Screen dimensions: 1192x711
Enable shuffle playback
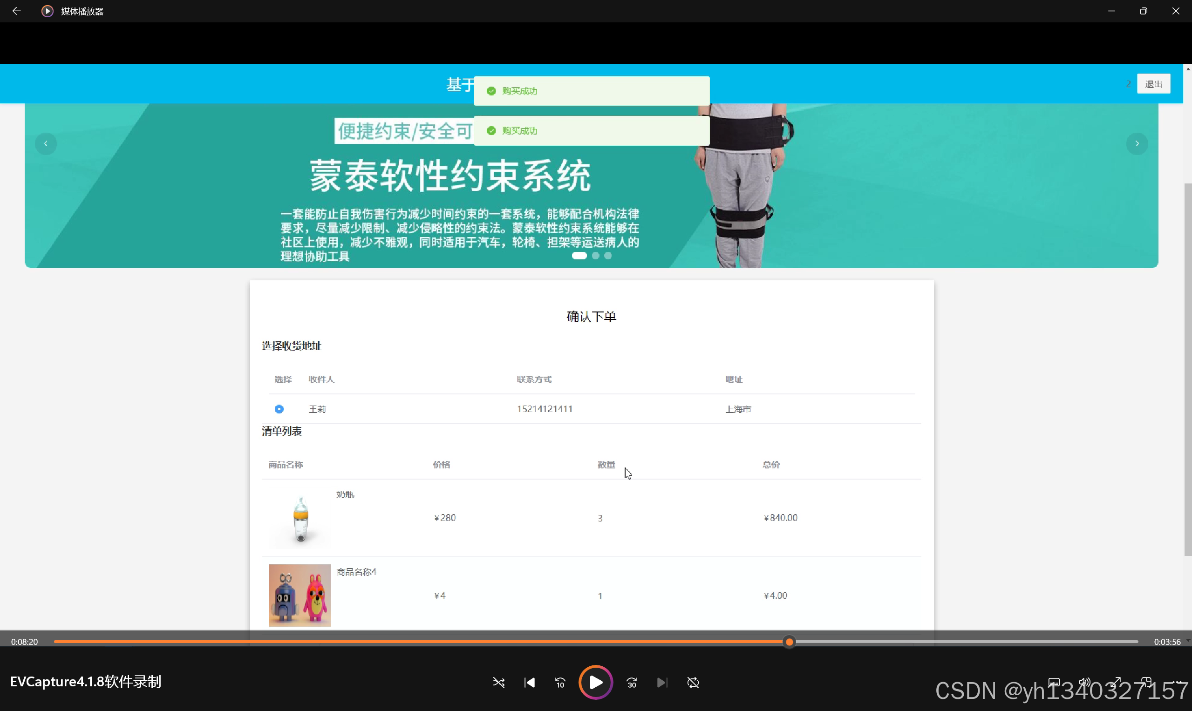coord(498,682)
